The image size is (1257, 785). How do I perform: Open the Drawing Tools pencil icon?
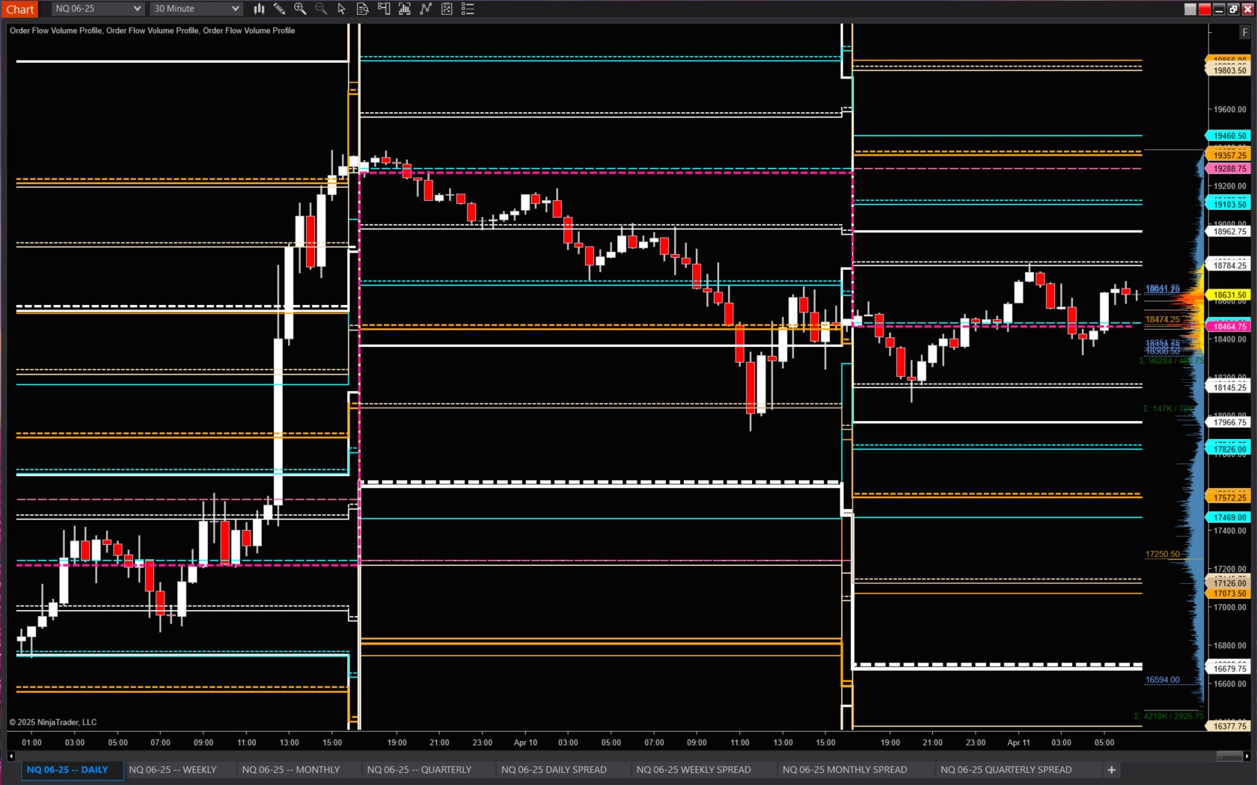(279, 9)
